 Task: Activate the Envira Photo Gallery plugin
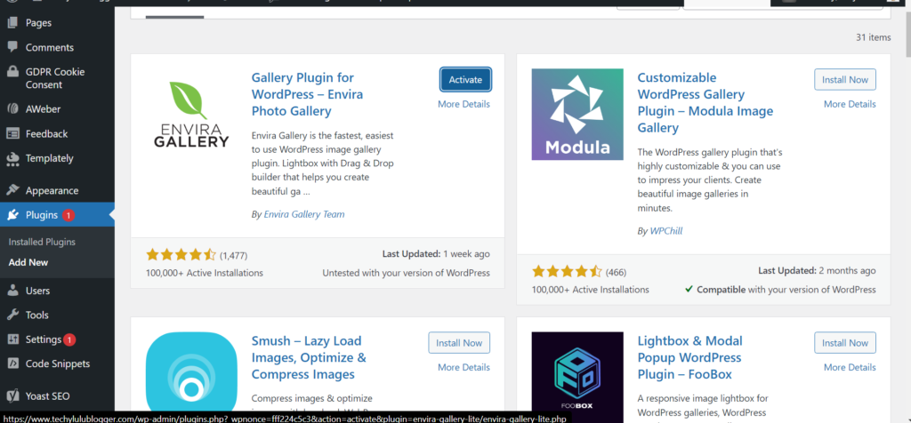point(465,79)
